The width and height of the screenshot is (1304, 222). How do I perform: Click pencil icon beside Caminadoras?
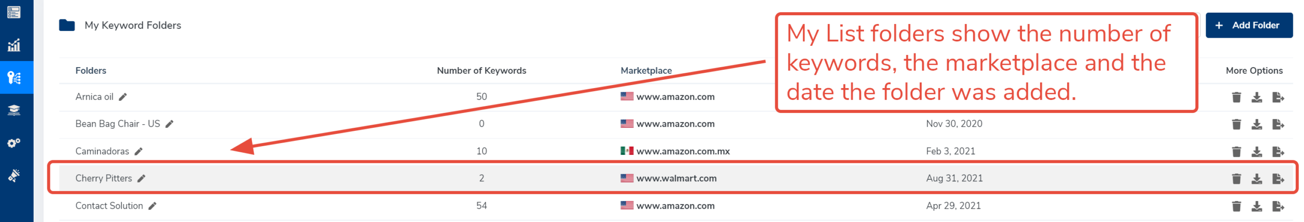point(139,151)
